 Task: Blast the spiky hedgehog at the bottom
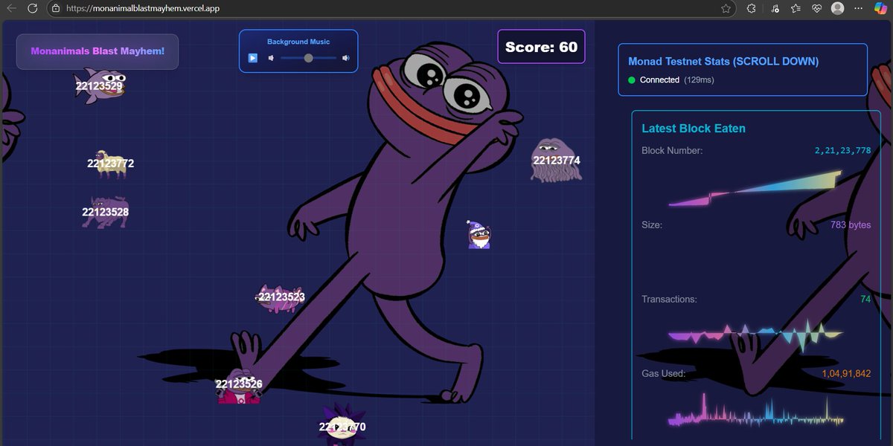[342, 425]
